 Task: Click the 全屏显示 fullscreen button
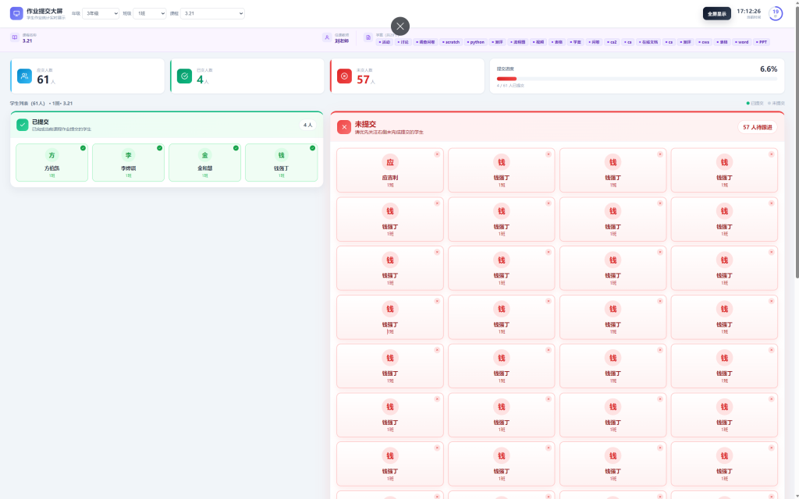[x=716, y=13]
